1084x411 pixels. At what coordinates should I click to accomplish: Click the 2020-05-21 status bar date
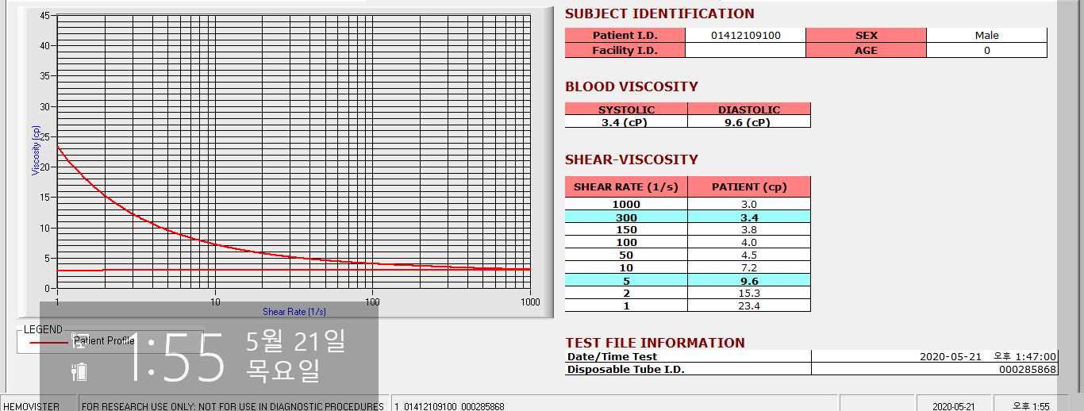[954, 406]
